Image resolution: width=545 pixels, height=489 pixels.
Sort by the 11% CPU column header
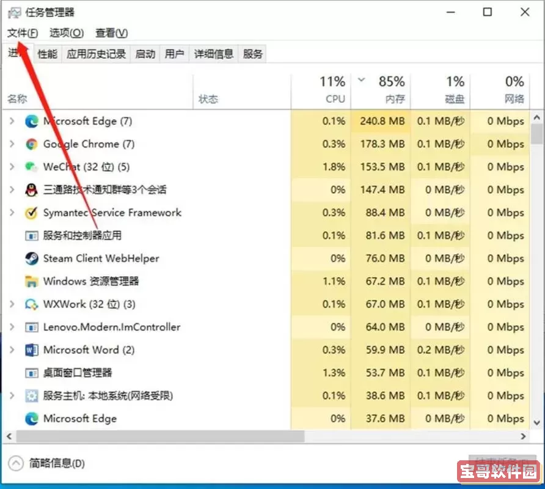click(321, 92)
